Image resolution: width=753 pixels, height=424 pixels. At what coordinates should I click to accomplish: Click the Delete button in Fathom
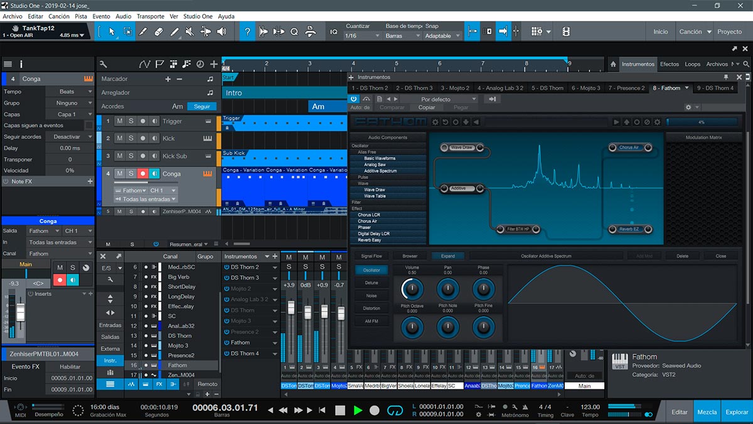pyautogui.click(x=682, y=256)
